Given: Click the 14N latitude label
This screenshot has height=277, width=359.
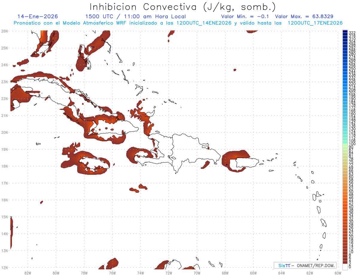Looking at the screenshot, I should (4, 234).
